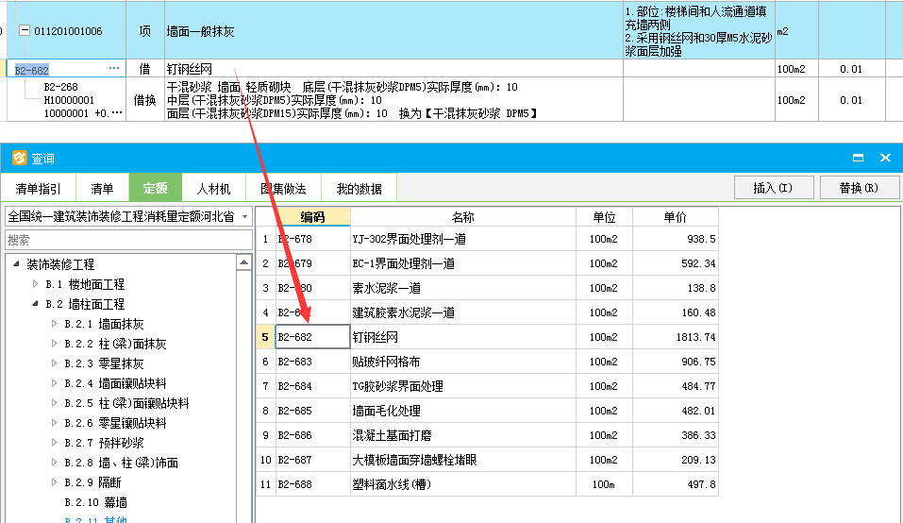Screen dimensions: 903x523
Task: Click the 011201001006 code cell
Action: (68, 31)
